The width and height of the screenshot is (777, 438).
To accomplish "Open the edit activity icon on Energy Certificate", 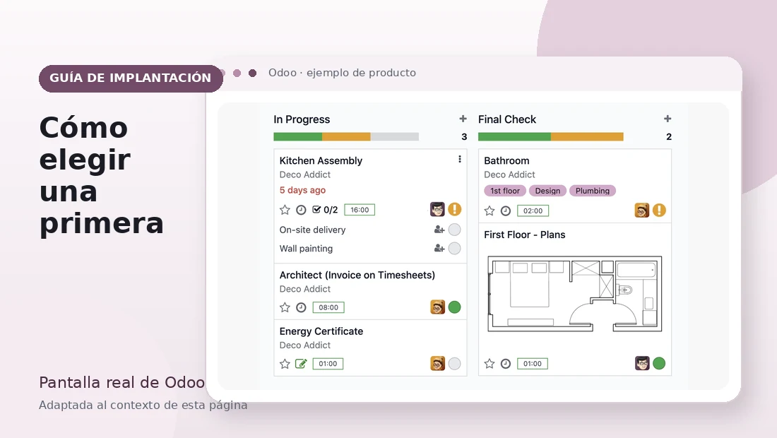I will [302, 364].
